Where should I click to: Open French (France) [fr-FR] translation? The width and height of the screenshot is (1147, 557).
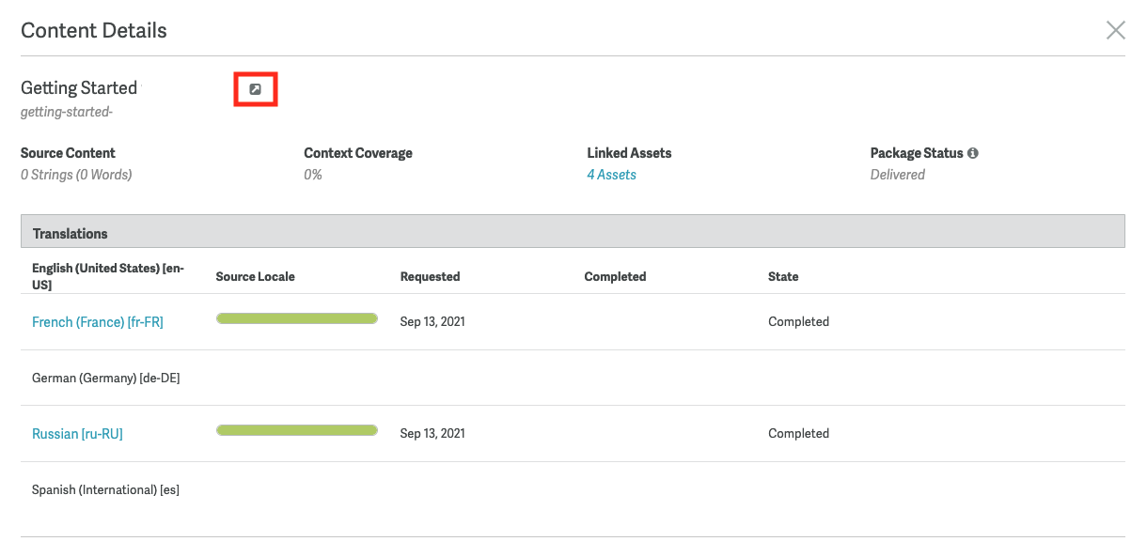tap(98, 322)
